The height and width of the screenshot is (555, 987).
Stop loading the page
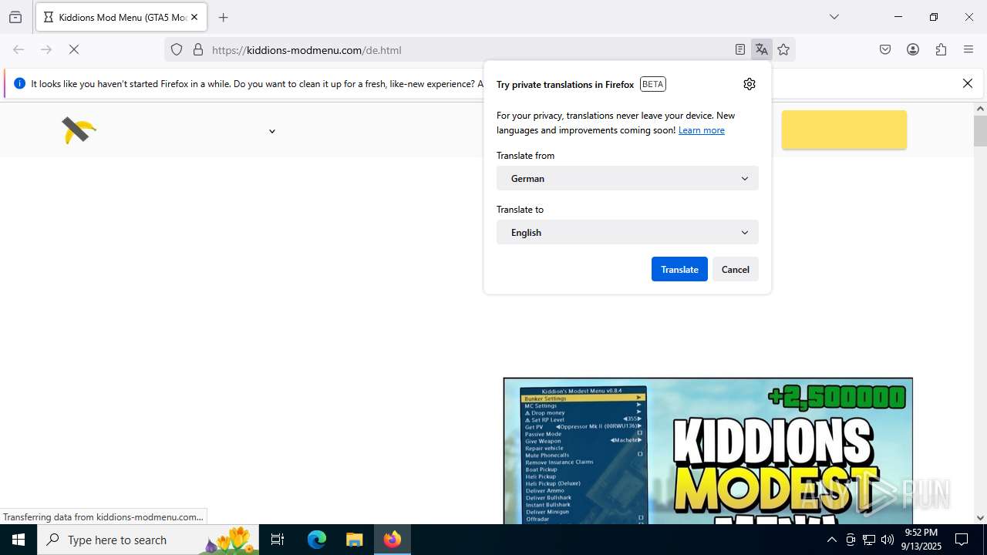74,49
